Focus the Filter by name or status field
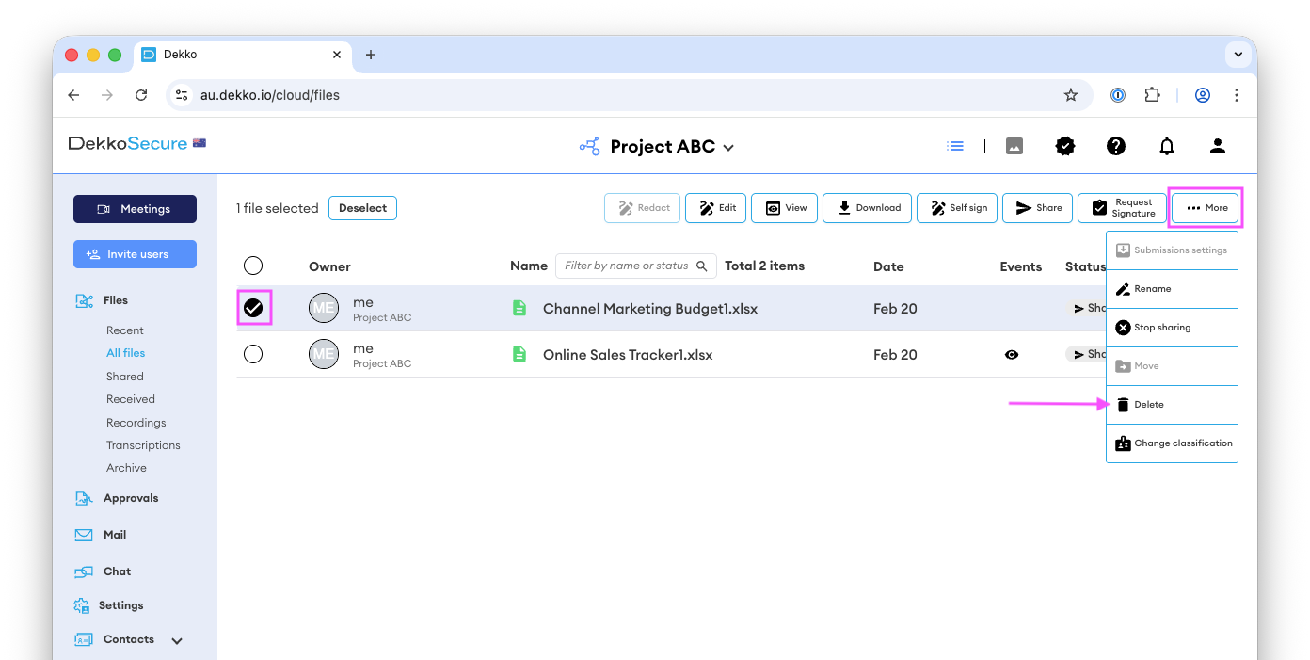Image resolution: width=1310 pixels, height=660 pixels. (x=636, y=266)
